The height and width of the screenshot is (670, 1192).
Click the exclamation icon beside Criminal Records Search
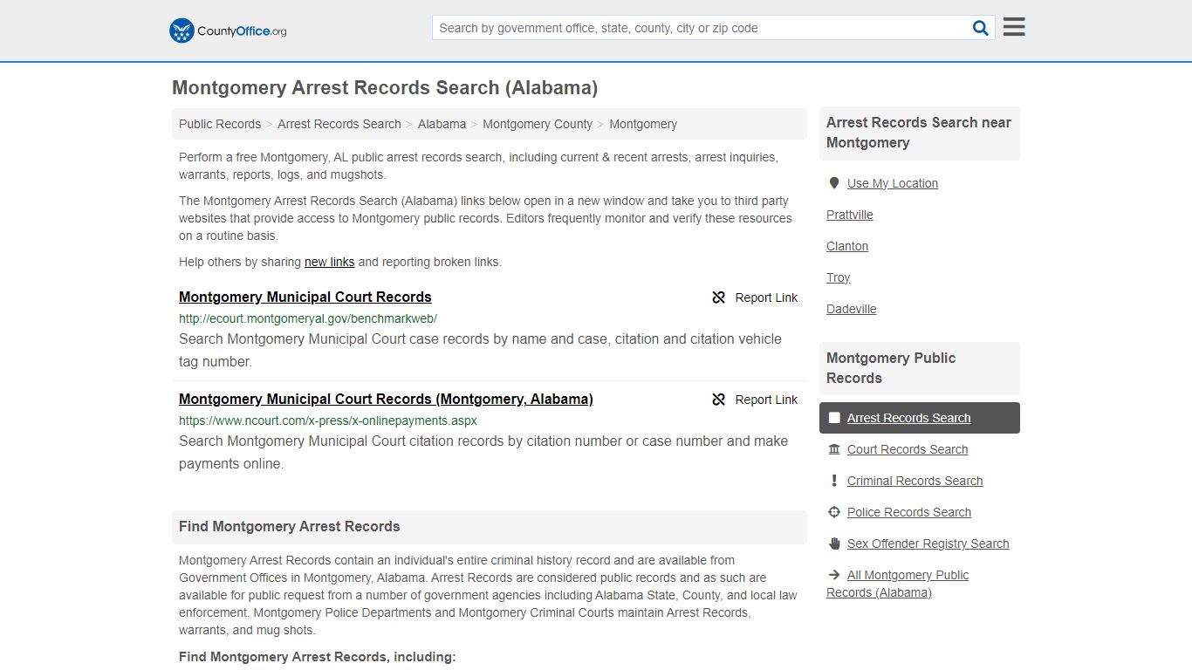point(834,481)
